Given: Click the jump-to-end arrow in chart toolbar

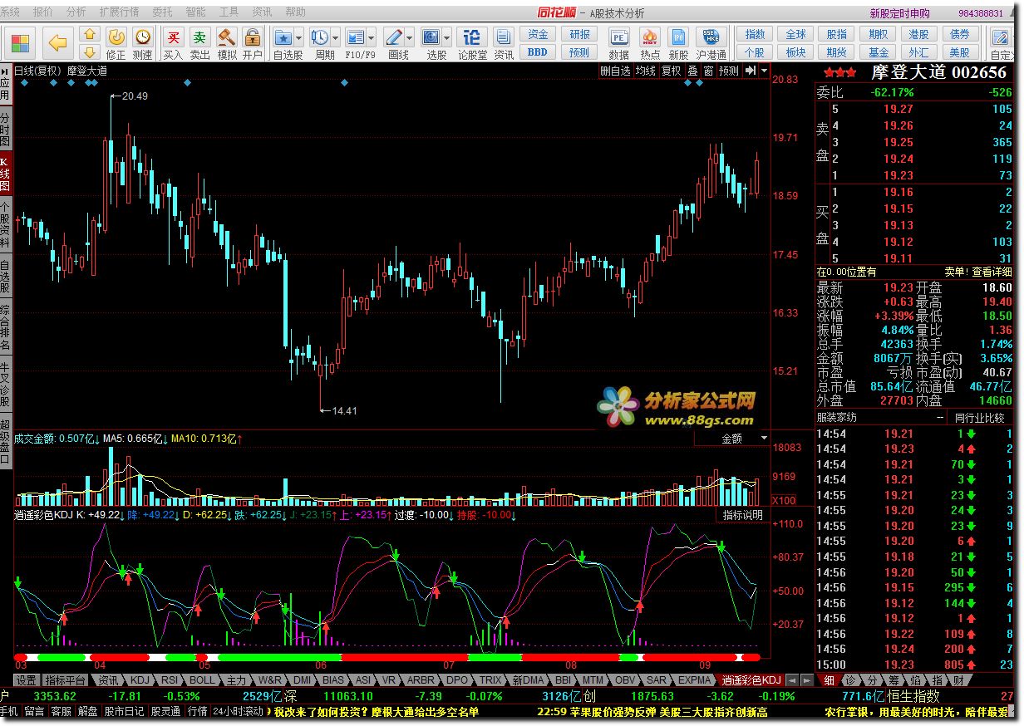Looking at the screenshot, I should pos(751,71).
